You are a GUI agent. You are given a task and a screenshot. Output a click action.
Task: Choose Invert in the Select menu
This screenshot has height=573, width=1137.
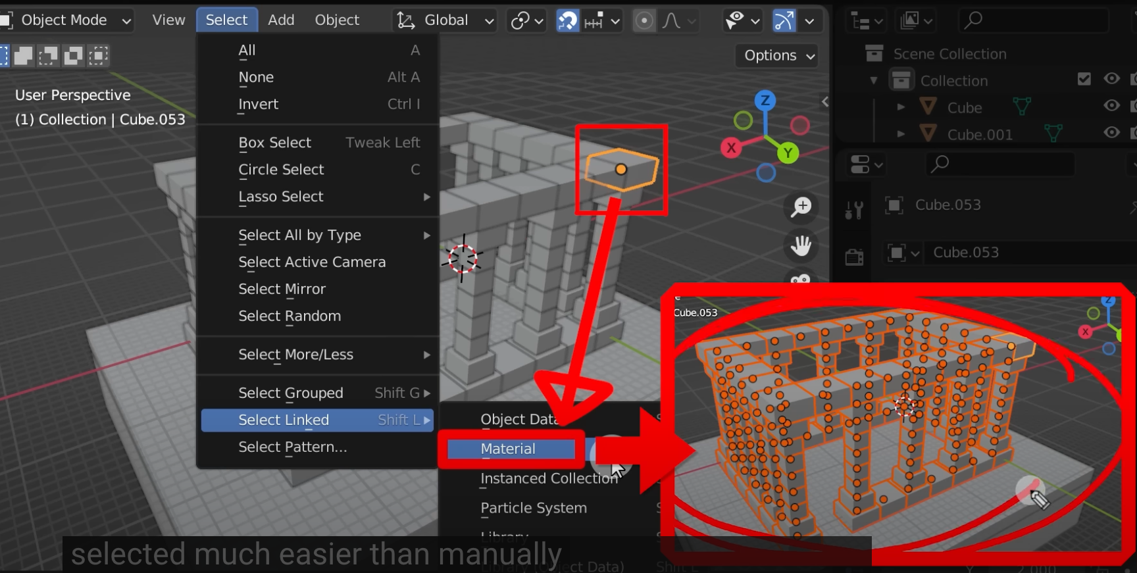pyautogui.click(x=317, y=104)
